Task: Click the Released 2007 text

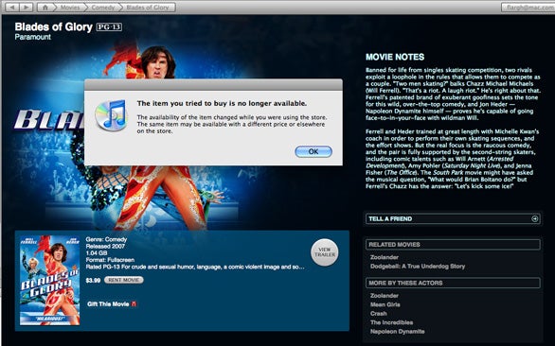Action: click(105, 247)
